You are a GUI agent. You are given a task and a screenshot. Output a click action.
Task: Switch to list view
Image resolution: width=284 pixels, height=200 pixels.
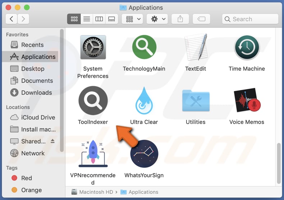(87, 19)
